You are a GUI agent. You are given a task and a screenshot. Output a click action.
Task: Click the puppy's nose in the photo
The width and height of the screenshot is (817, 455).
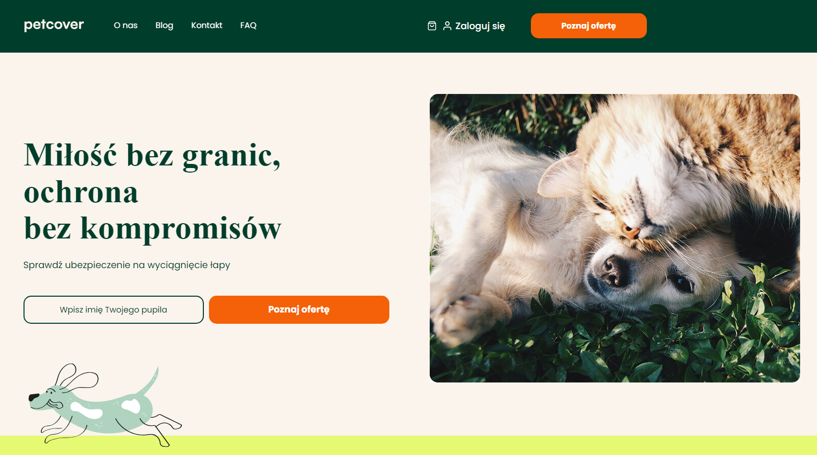pos(613,269)
